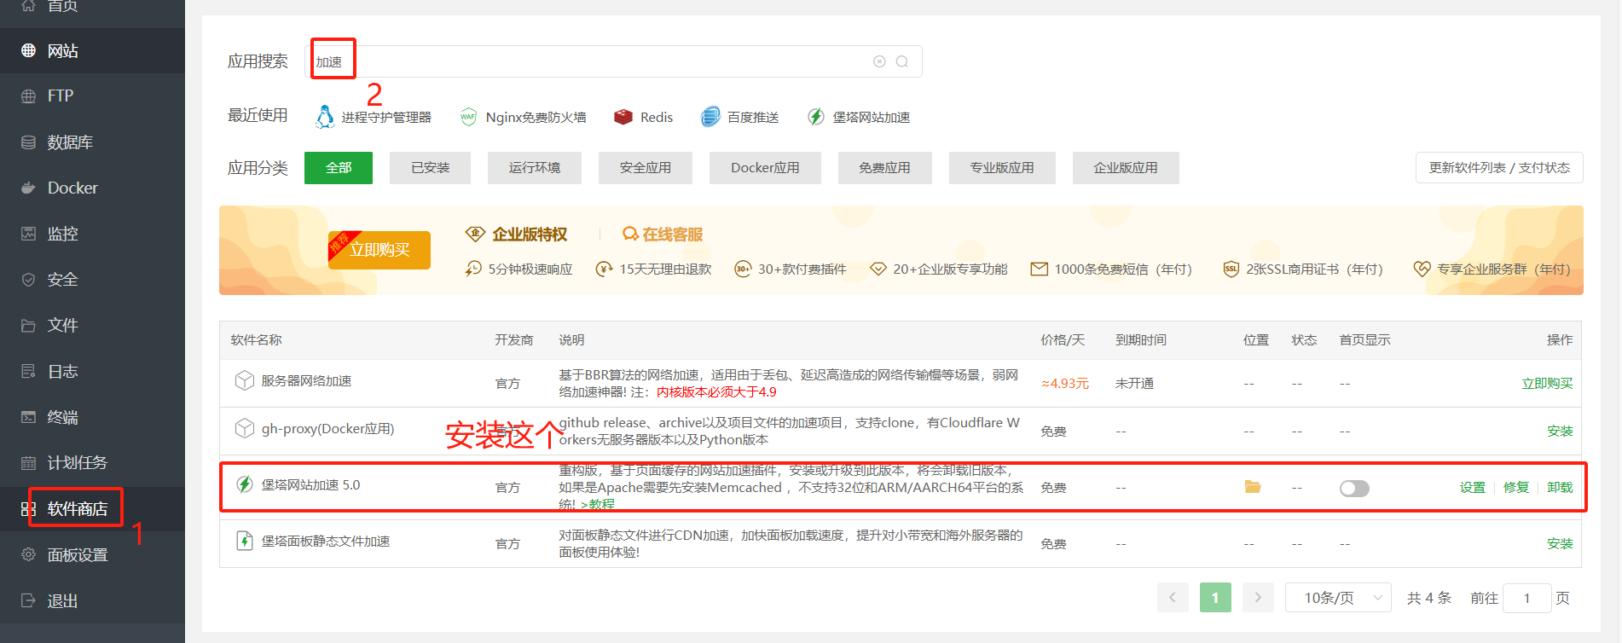Viewport: 1622px width, 643px height.
Task: Open 安全 in the sidebar
Action: [x=92, y=279]
